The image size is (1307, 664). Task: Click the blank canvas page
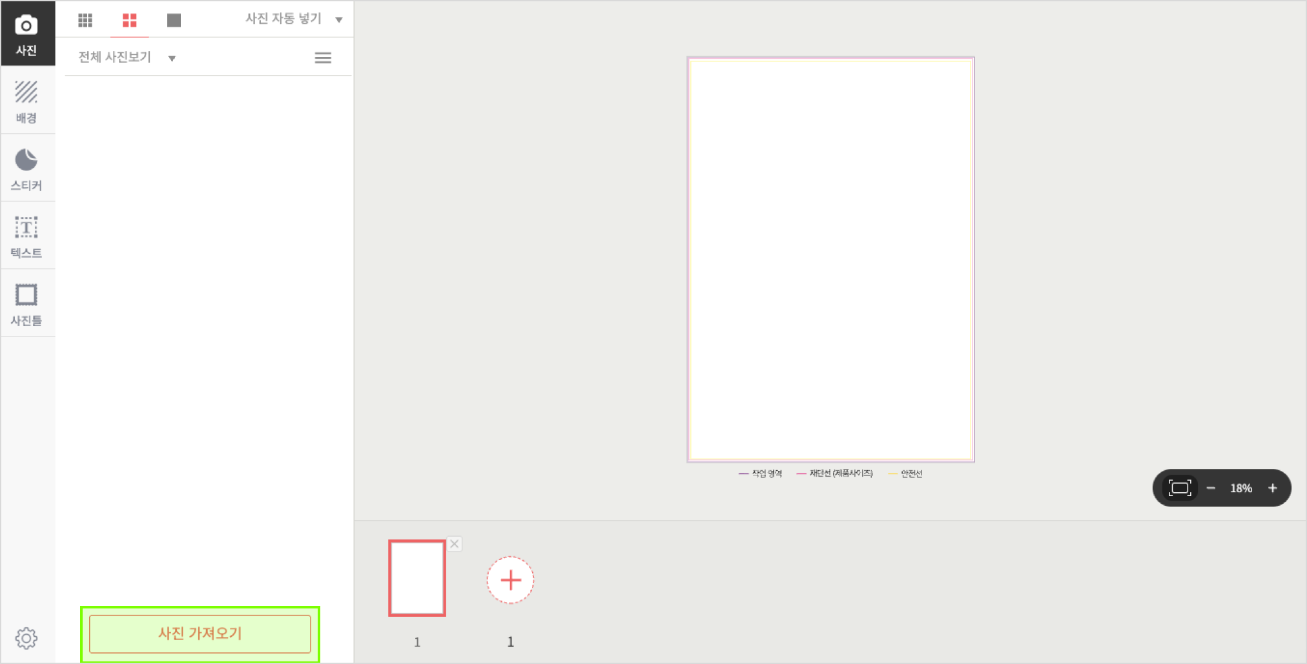point(830,260)
